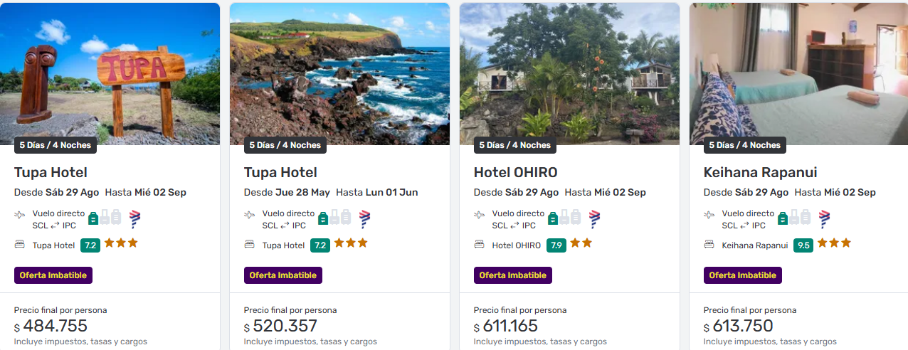The image size is (908, 350).
Task: Click the bed icon on the $520.357 Tupa Hotel card
Action: 250,245
